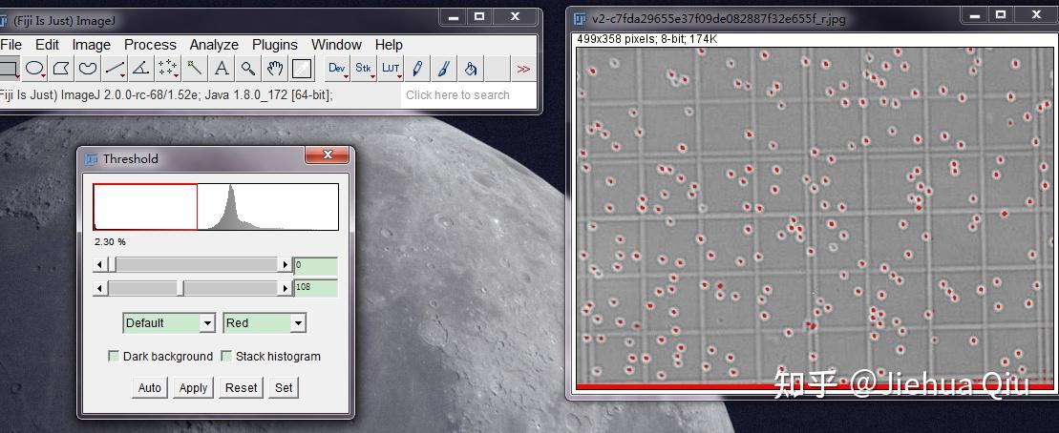Screen dimensions: 1059x433
Task: Open the Analyze menu
Action: pyautogui.click(x=214, y=45)
